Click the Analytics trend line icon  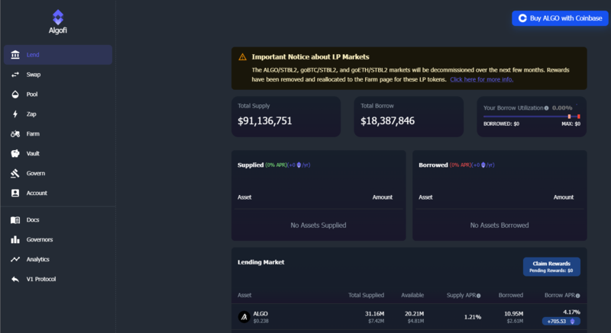[x=15, y=259]
